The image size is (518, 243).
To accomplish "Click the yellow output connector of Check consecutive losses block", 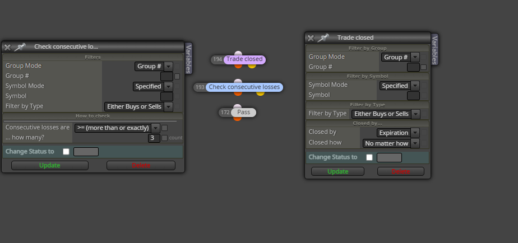I will click(x=260, y=94).
